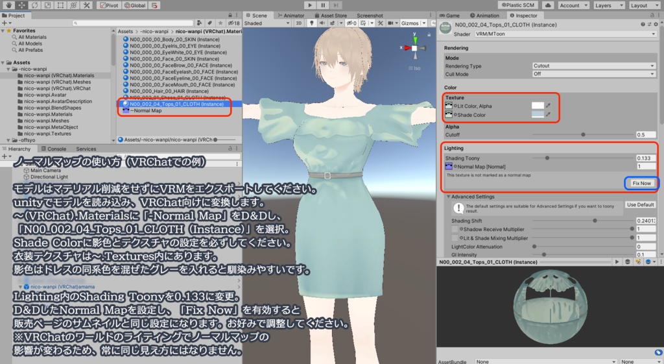The image size is (664, 364).
Task: Open the Shader VRM/MToon dropdown
Action: click(565, 34)
